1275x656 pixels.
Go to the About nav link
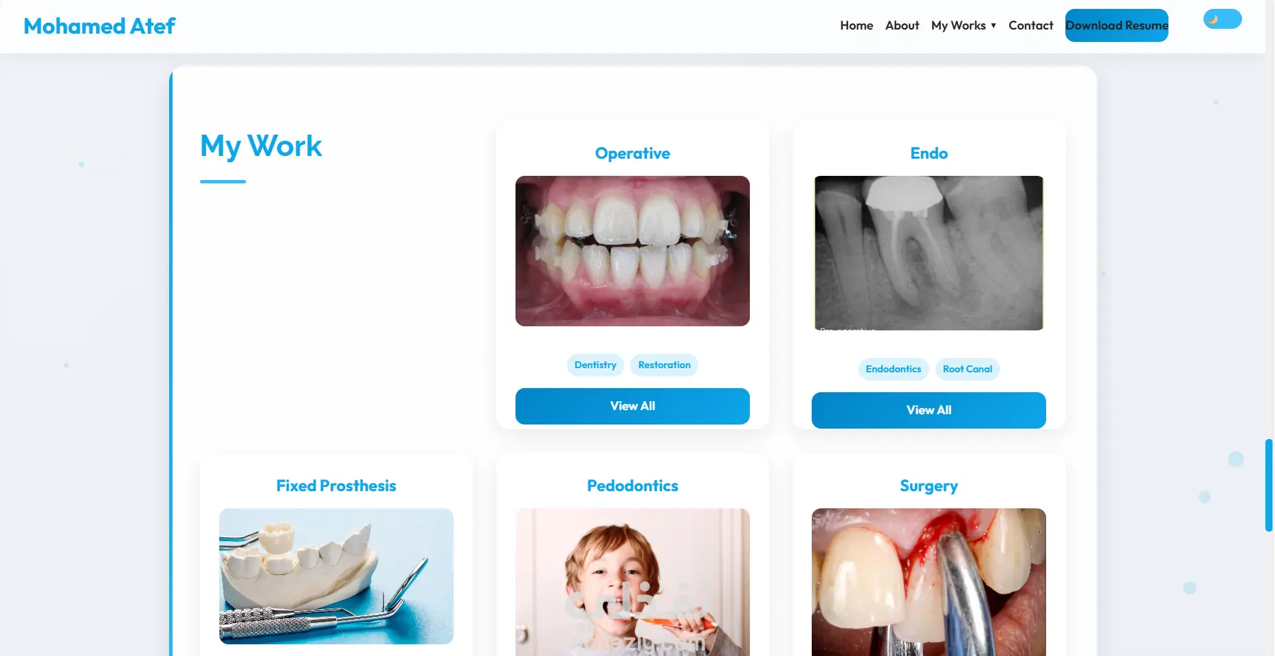[x=902, y=25]
